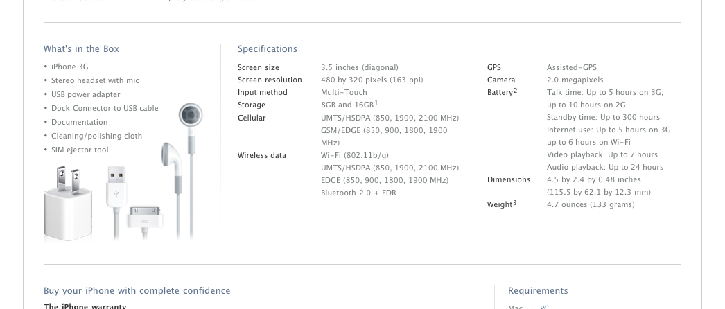This screenshot has width=725, height=309.
Task: Click the Dock Connector to USB cable item
Action: [x=105, y=108]
